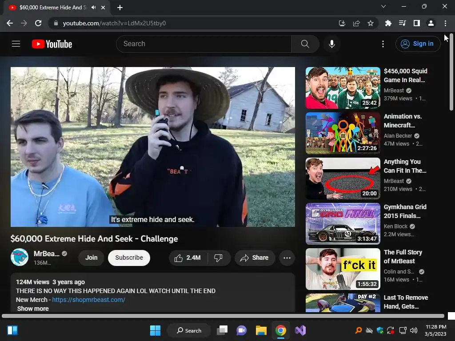This screenshot has width=455, height=341.
Task: Open more actions ellipsis under video
Action: 287,258
